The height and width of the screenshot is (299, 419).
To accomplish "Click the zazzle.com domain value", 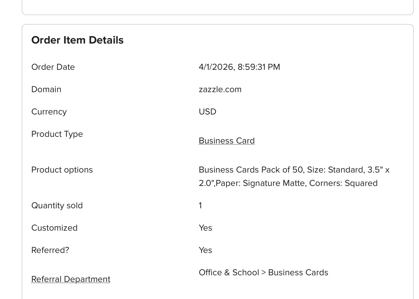I will click(220, 89).
